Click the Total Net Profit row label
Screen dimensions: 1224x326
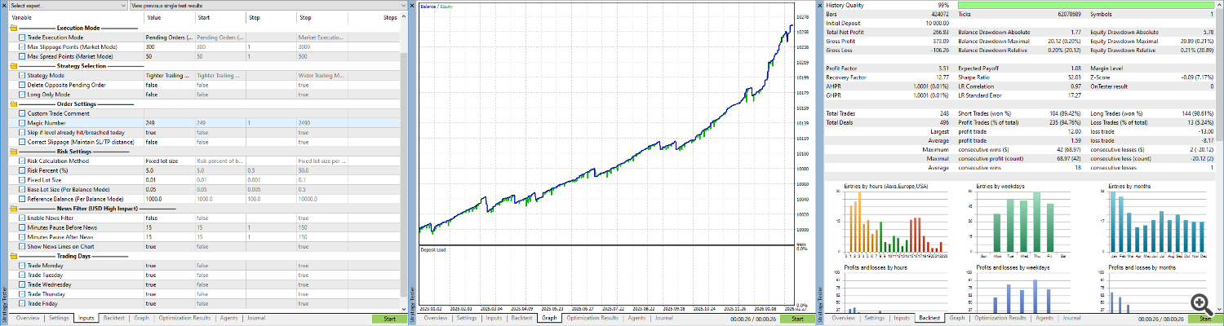point(845,34)
